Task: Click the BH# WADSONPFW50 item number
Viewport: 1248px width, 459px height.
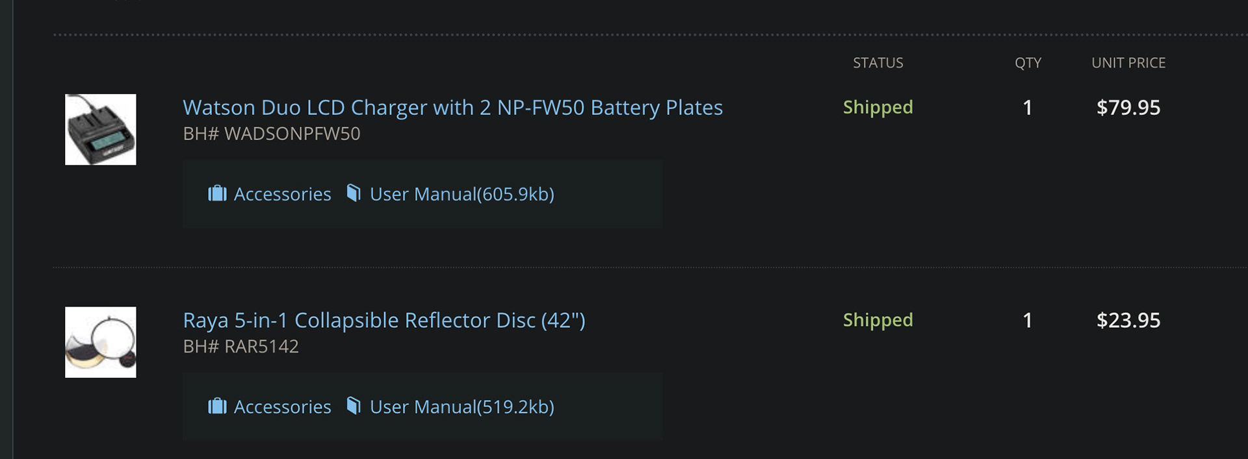Action: [271, 134]
